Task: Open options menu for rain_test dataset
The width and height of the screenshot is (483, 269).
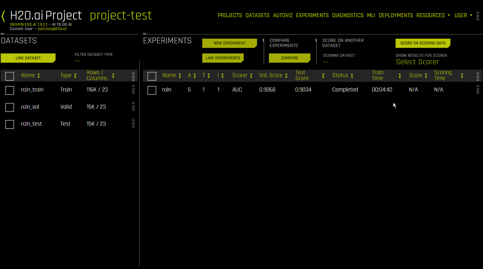Action: pos(133,124)
